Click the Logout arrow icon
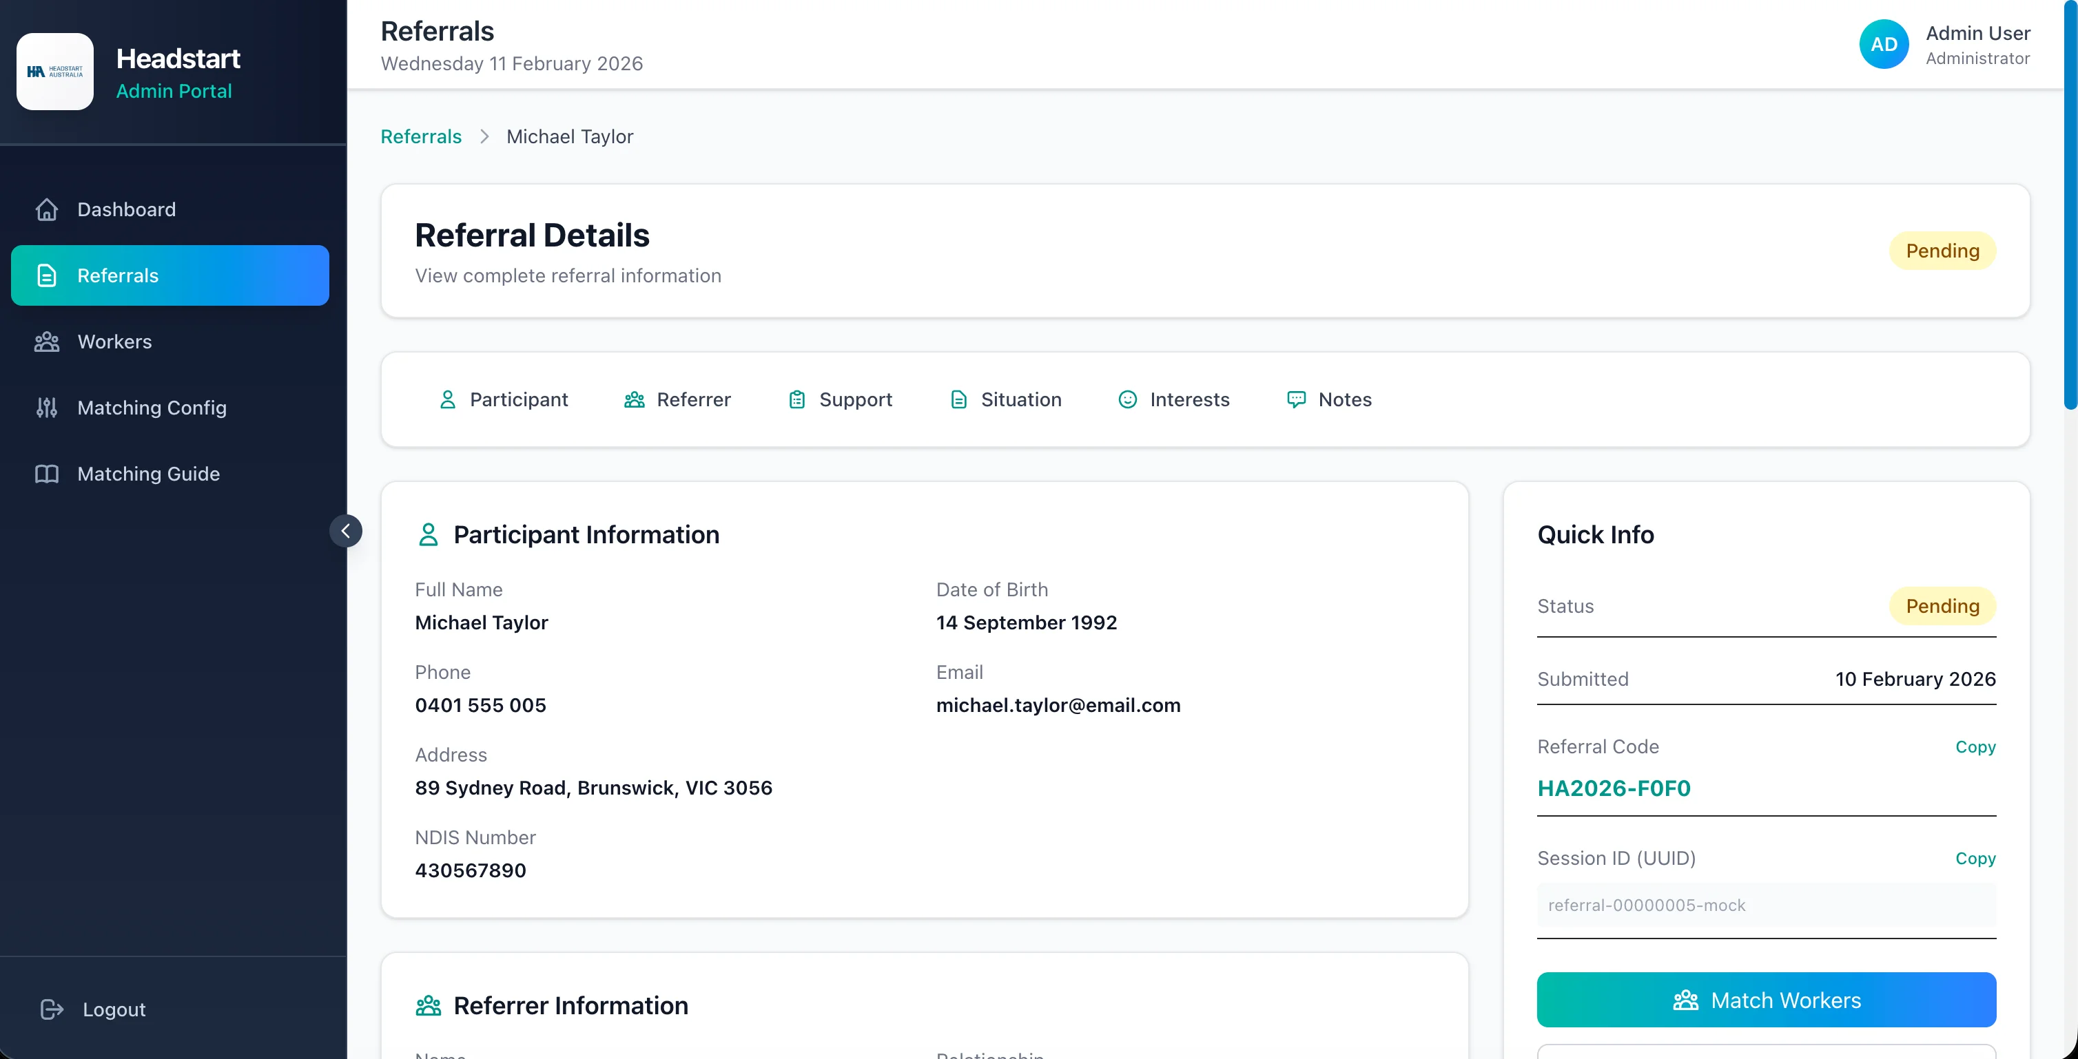The image size is (2078, 1059). click(52, 1009)
